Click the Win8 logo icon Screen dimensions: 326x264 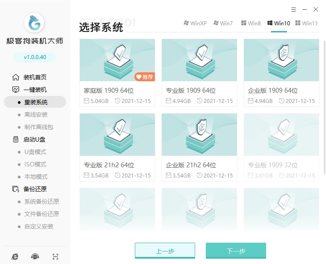point(244,23)
